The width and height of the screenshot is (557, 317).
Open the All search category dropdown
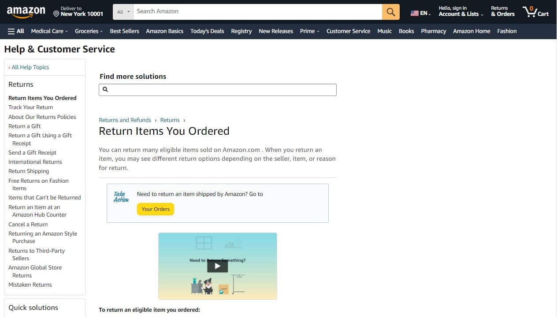(123, 12)
